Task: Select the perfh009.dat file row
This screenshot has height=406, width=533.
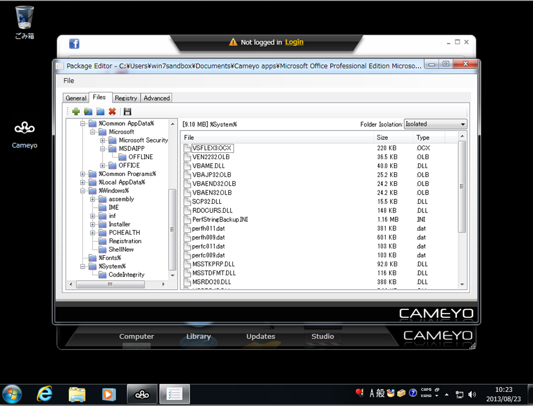Action: tap(319, 237)
